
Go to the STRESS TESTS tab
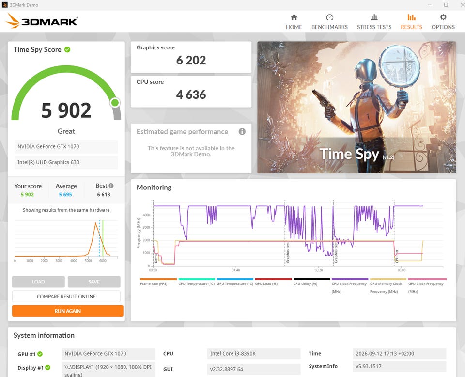[x=374, y=22]
